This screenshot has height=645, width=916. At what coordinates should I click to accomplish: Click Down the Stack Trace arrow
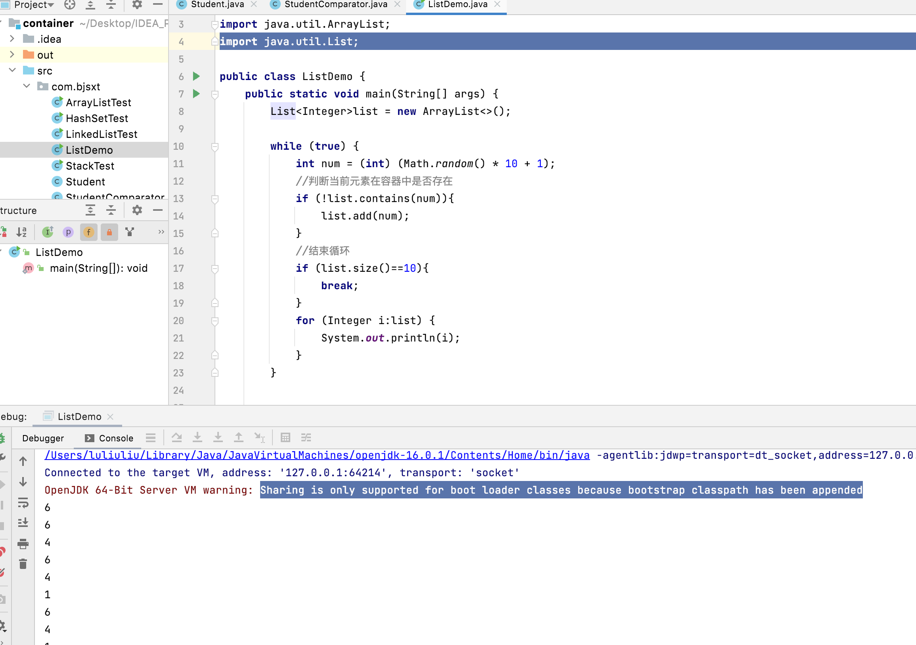click(23, 482)
